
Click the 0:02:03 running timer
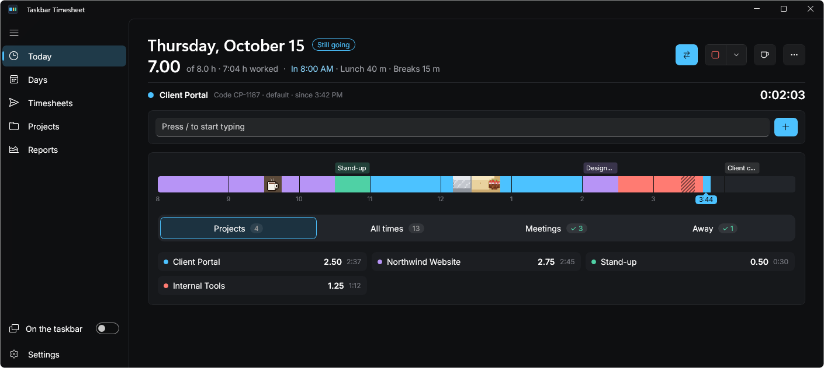coord(782,94)
